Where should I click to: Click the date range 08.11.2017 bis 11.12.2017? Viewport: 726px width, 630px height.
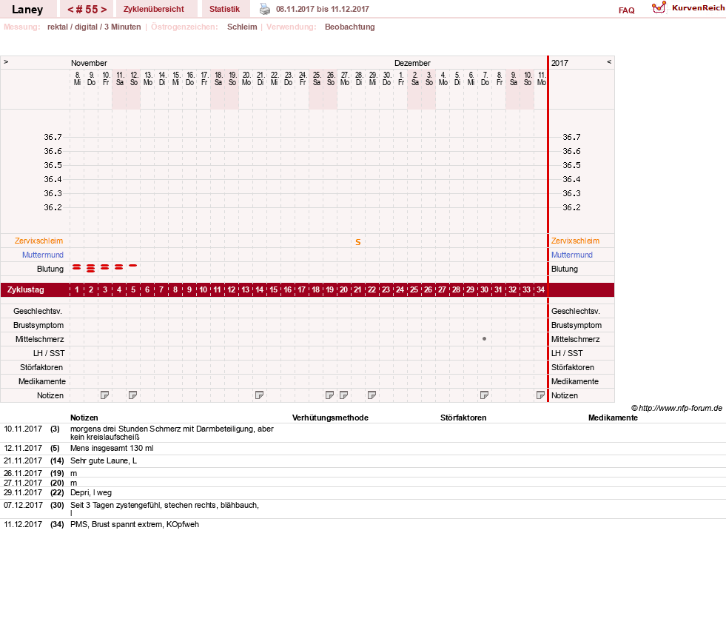322,9
